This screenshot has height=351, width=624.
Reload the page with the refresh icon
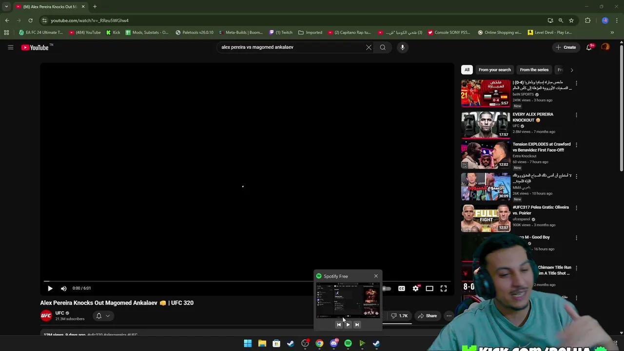(30, 20)
